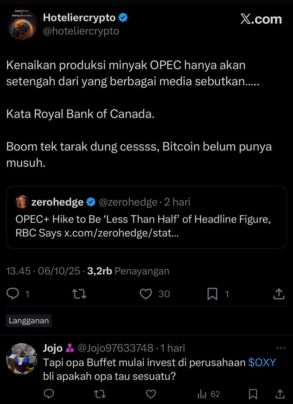The height and width of the screenshot is (404, 293).
Task: Open Jojo's username profile link
Action: pos(52,348)
